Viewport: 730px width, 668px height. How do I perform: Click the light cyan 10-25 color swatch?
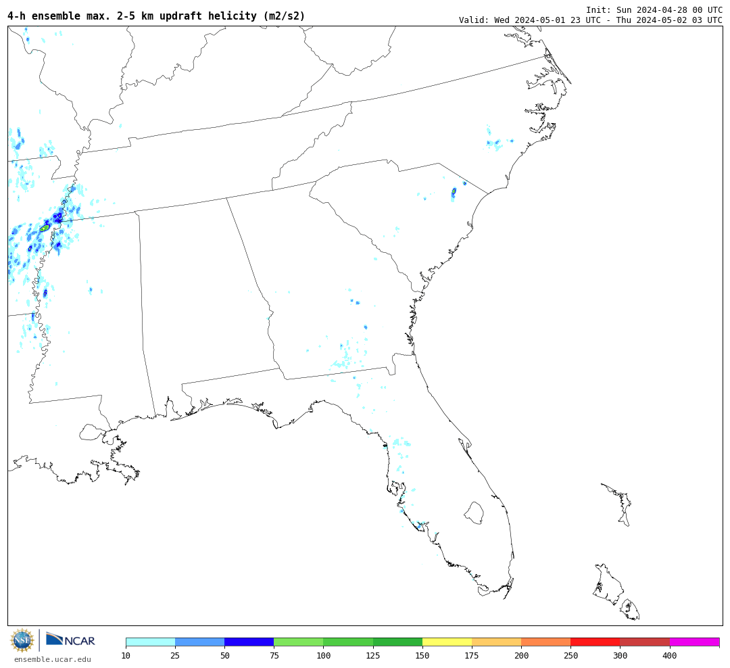click(x=150, y=642)
